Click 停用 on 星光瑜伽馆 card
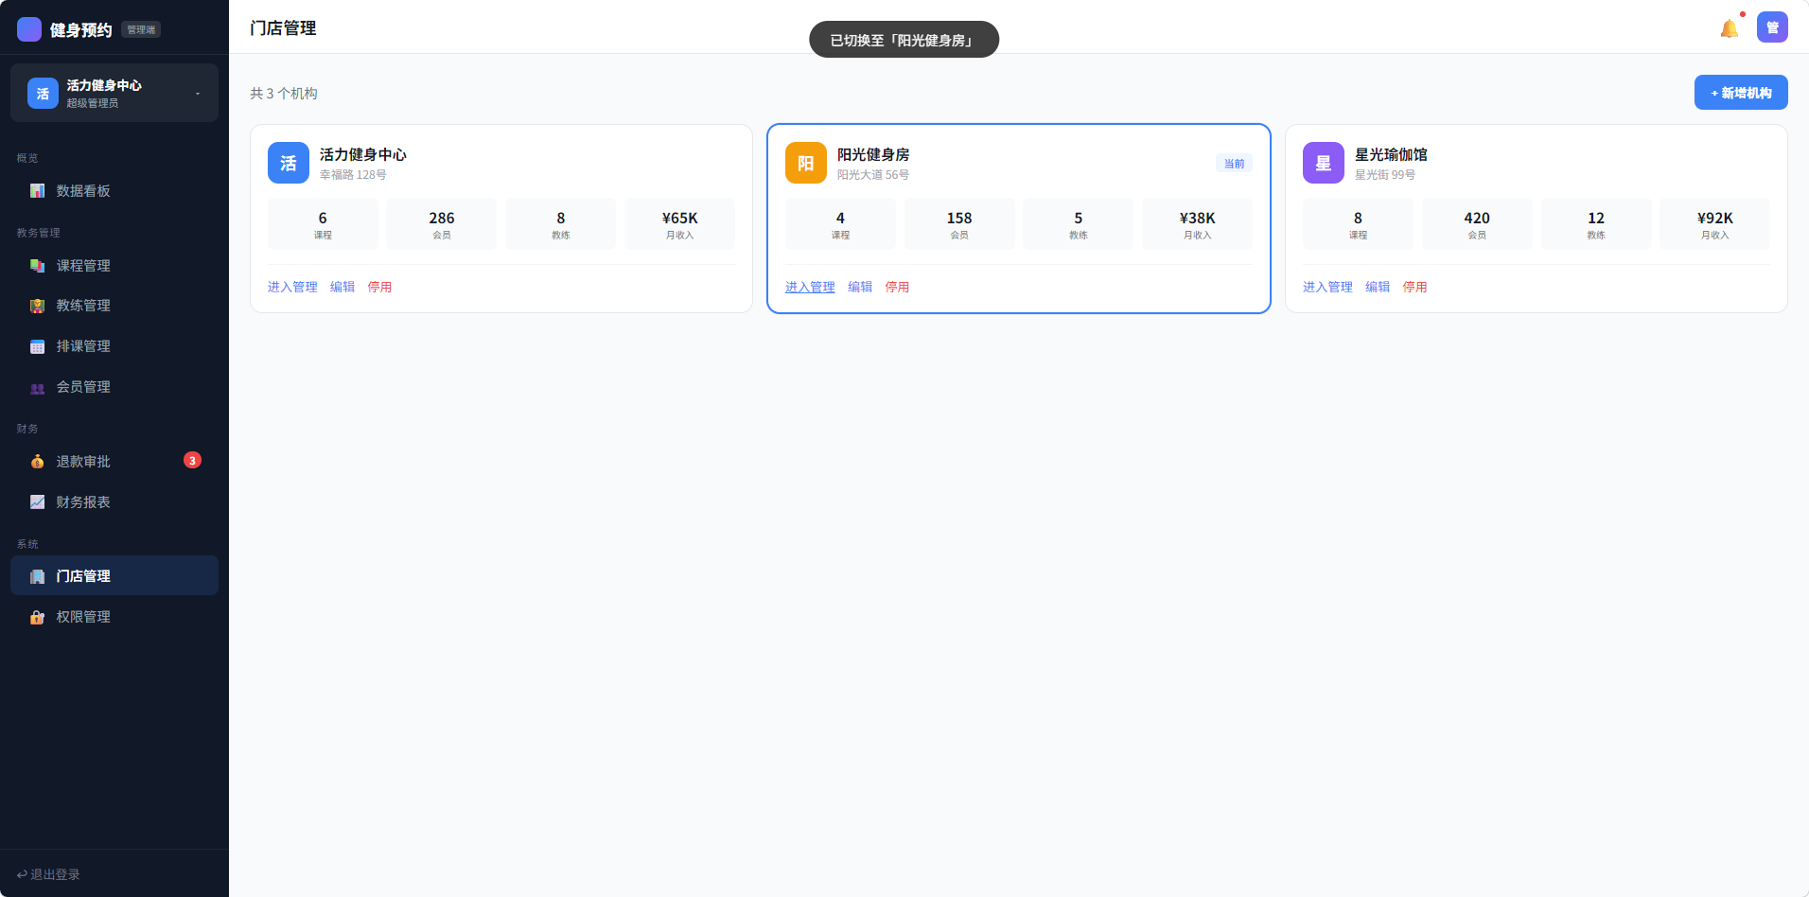This screenshot has width=1809, height=897. [1414, 287]
